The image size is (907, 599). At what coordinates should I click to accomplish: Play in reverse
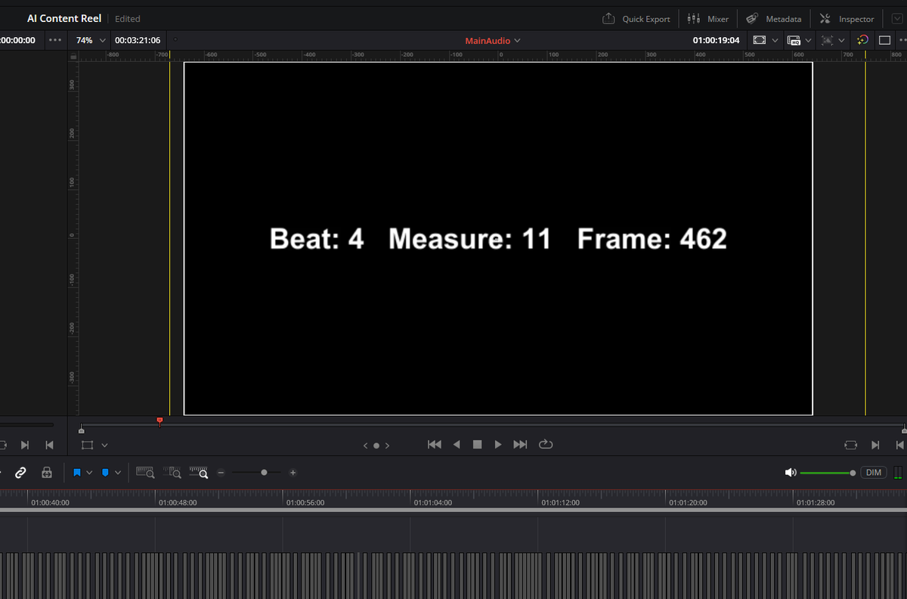point(457,445)
